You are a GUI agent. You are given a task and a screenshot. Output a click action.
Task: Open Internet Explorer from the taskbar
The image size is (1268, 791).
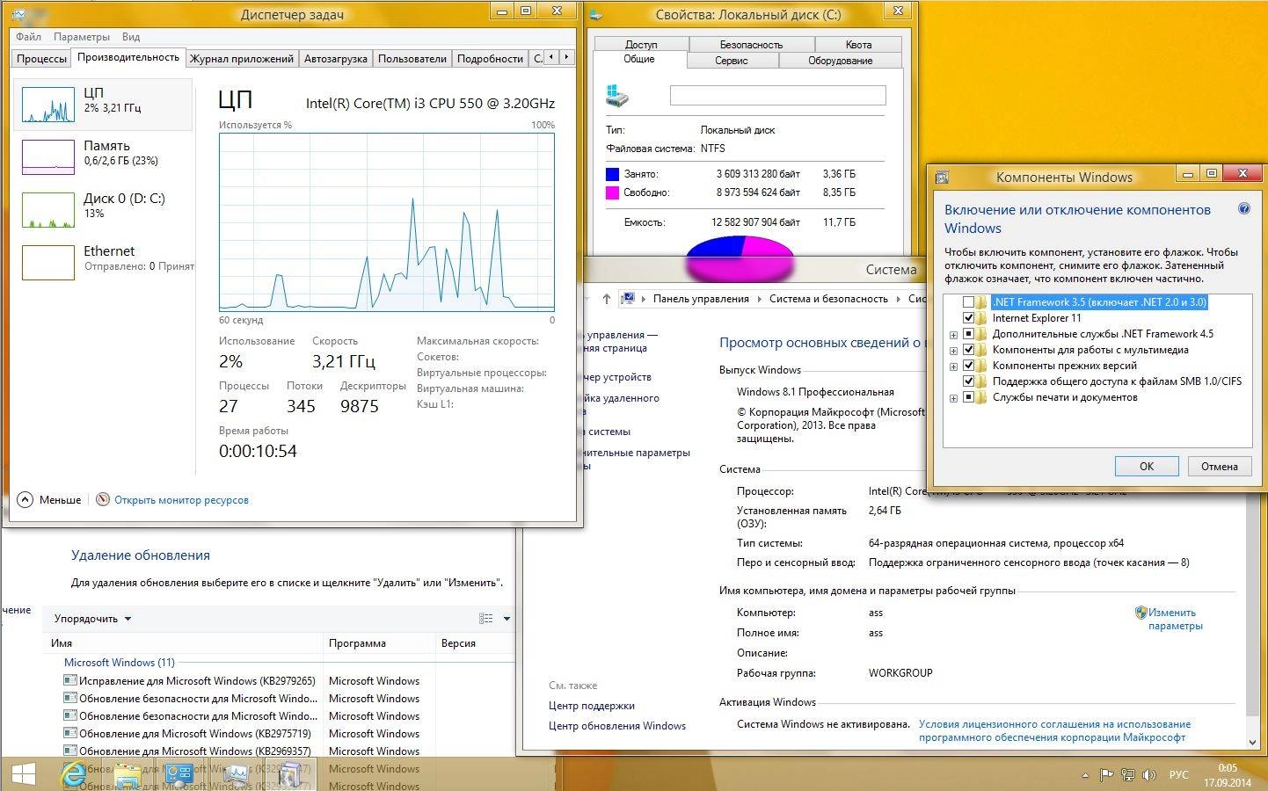pyautogui.click(x=74, y=773)
